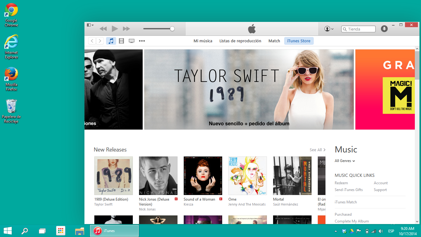Click the Google Drive tray icon
Image resolution: width=421 pixels, height=237 pixels.
[351, 231]
